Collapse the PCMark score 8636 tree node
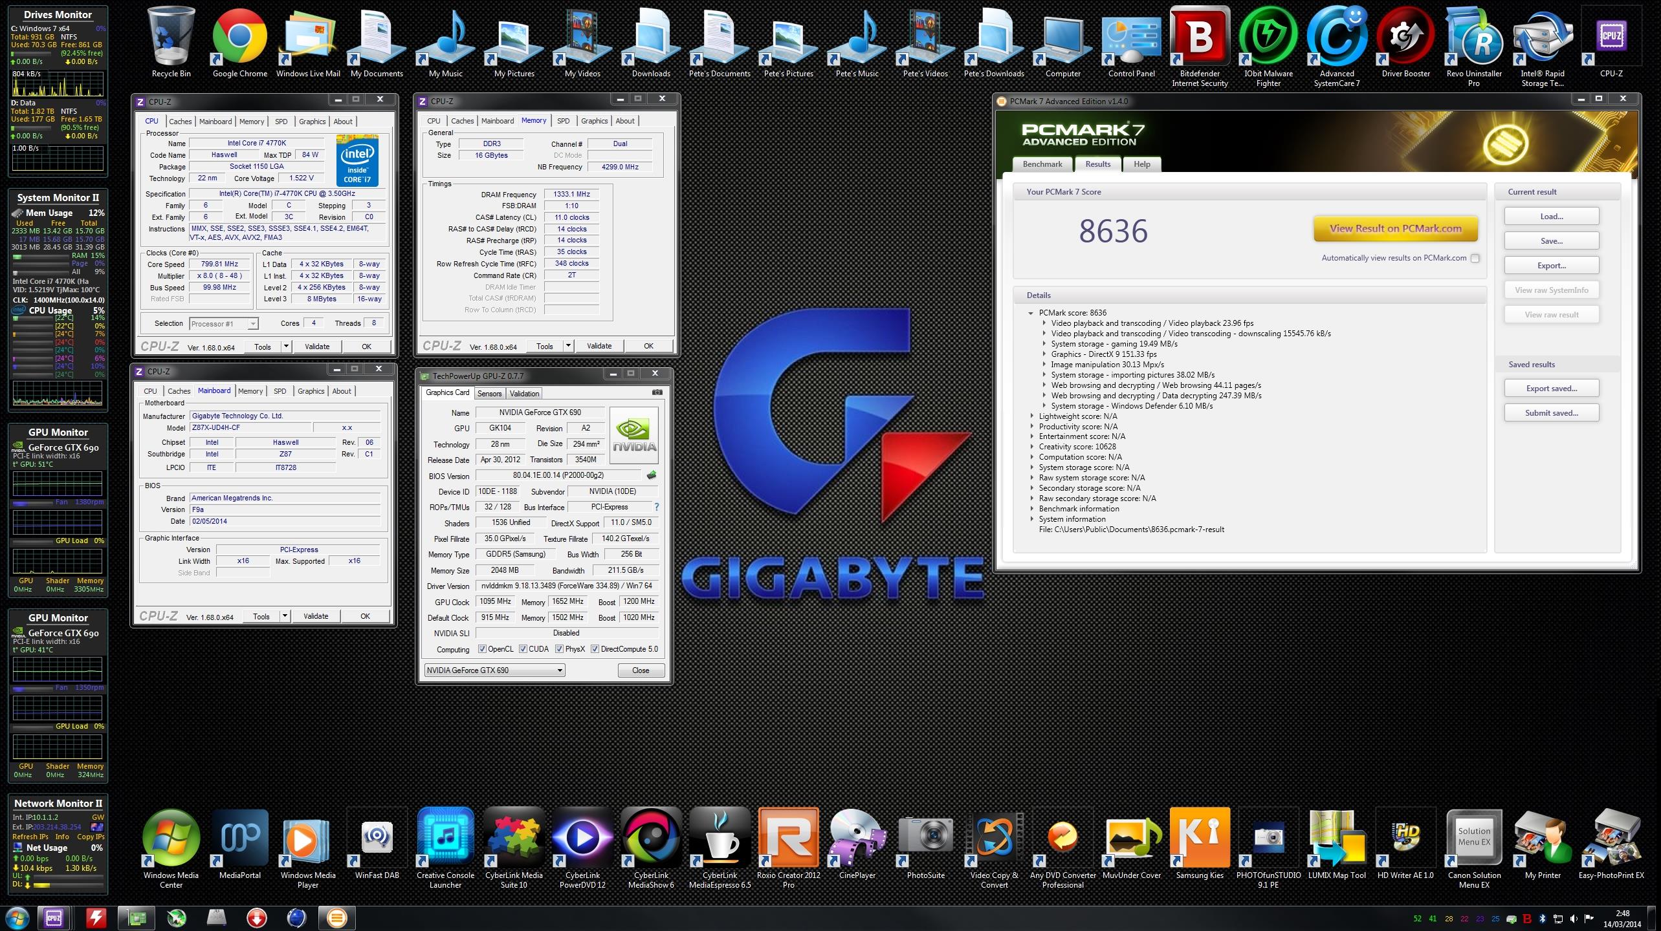Screen dimensions: 1661x931 [1031, 313]
